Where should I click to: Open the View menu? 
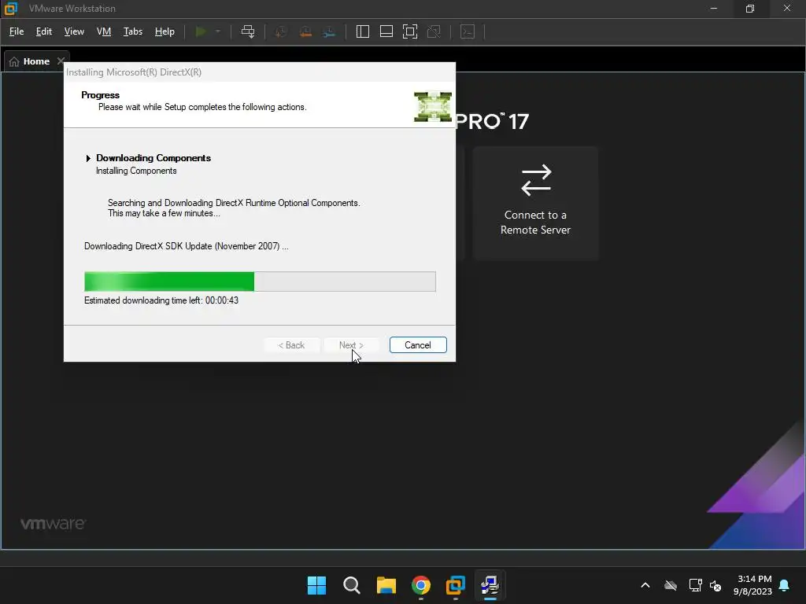[x=74, y=31]
